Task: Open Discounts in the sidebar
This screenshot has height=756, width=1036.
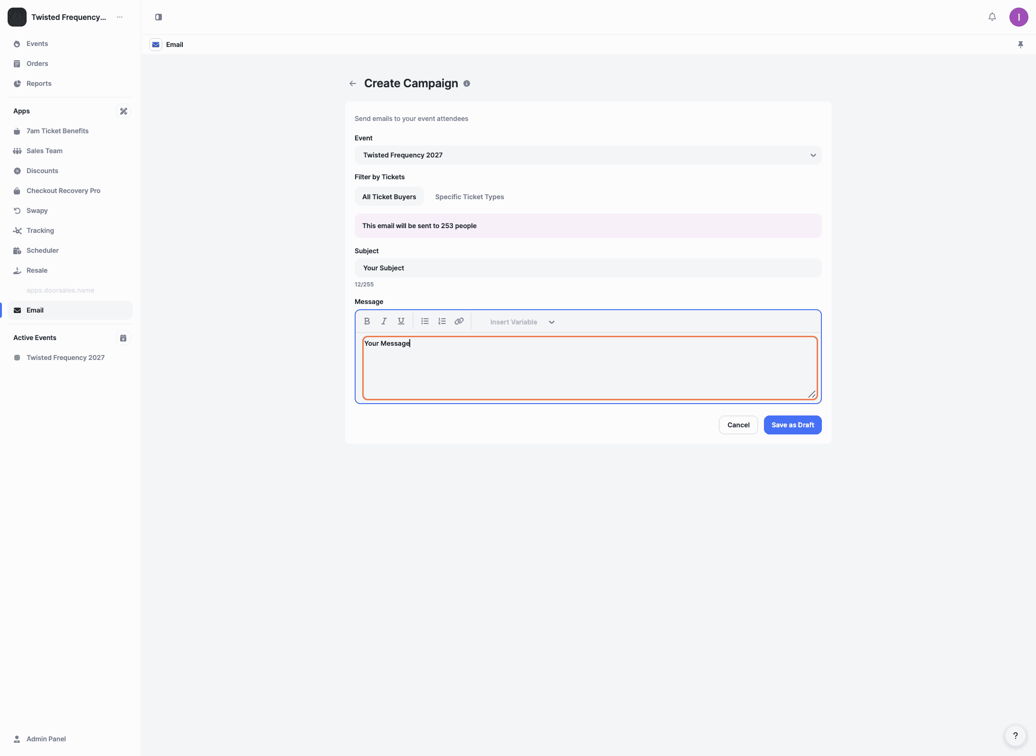Action: pyautogui.click(x=42, y=171)
